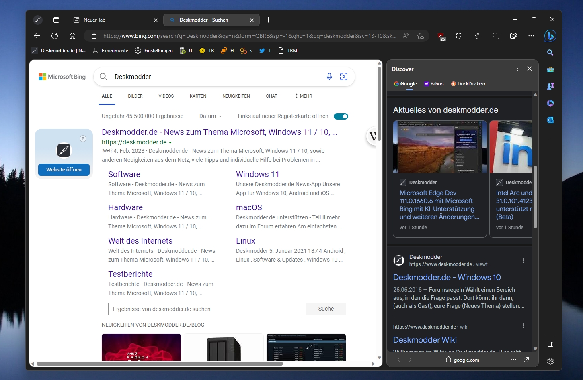The width and height of the screenshot is (583, 380).
Task: Open options for Deskmodder Wiki result
Action: point(523,326)
